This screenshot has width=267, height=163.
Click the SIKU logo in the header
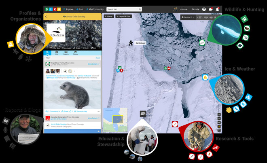pyautogui.click(x=53, y=9)
